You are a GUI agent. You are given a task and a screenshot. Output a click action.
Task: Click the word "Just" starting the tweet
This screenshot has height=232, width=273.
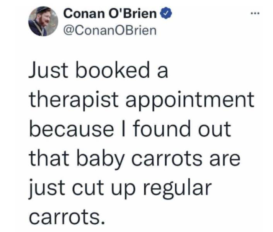(x=48, y=70)
